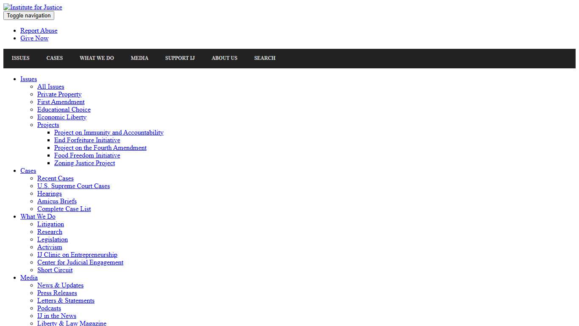Open the First Amendment link

(x=61, y=102)
